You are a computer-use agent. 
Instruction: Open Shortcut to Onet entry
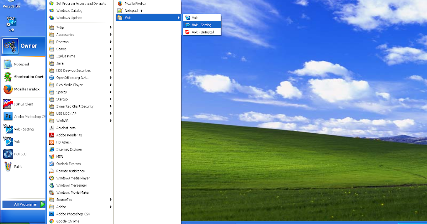23,77
